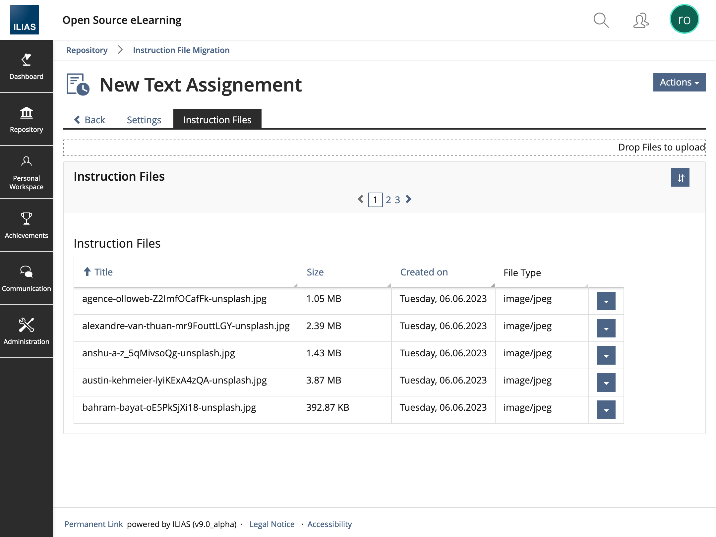716x537 pixels.
Task: Open the Dashboard sidebar item
Action: tap(26, 66)
